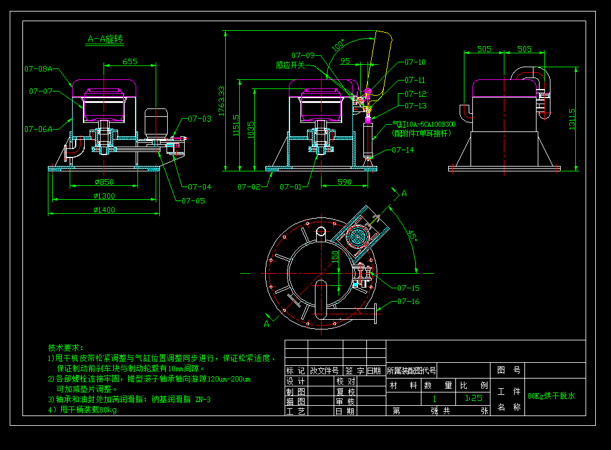Click the '复核' title block cell

tap(346, 392)
